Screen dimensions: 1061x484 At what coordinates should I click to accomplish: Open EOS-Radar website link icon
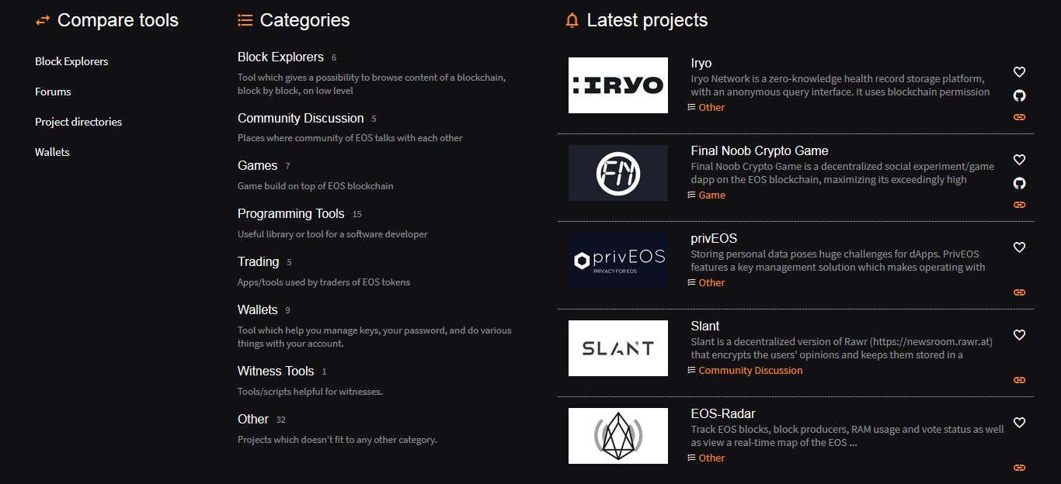coord(1020,468)
